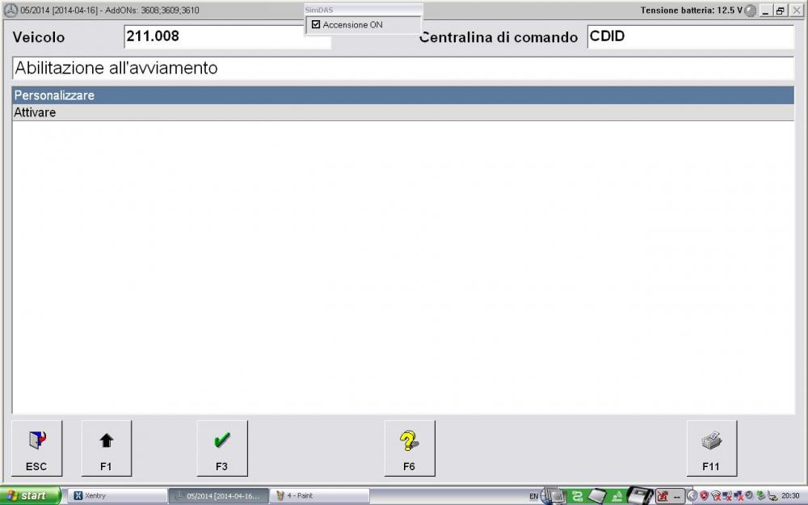Click the Mercedes star logo in title bar
This screenshot has height=505, width=808.
[11, 11]
